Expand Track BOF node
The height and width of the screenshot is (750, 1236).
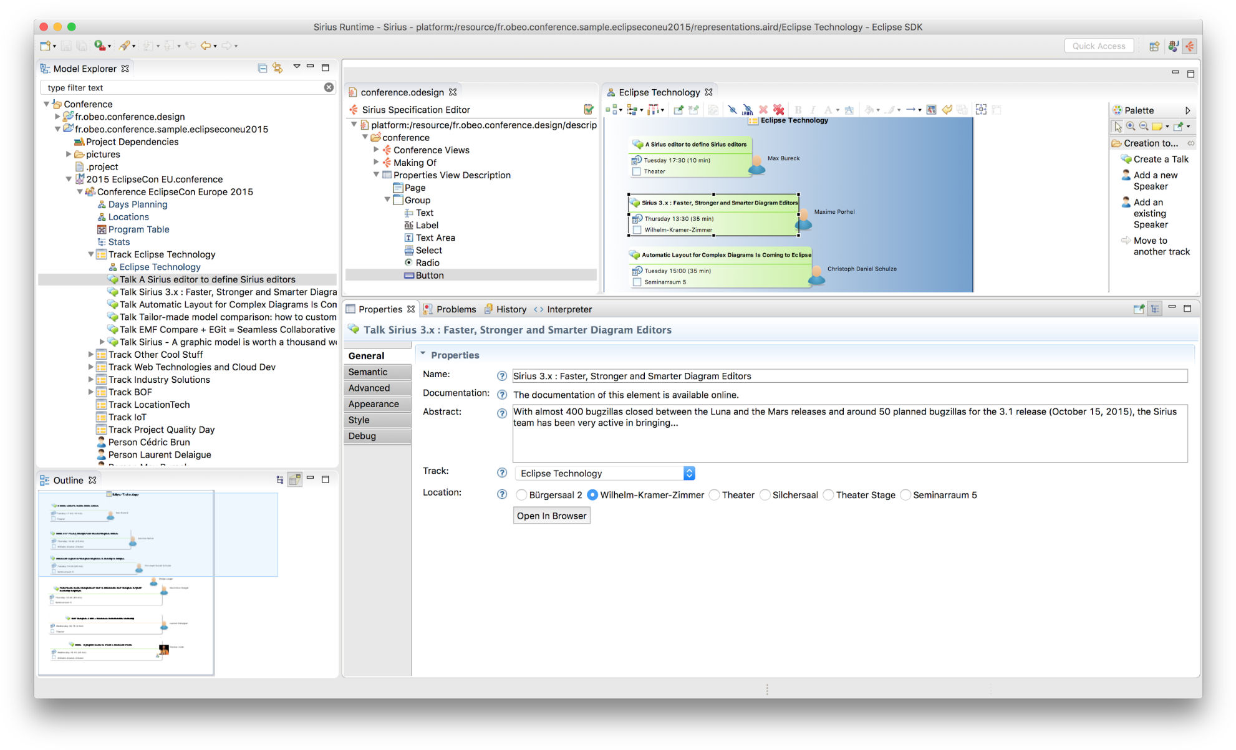(x=91, y=392)
